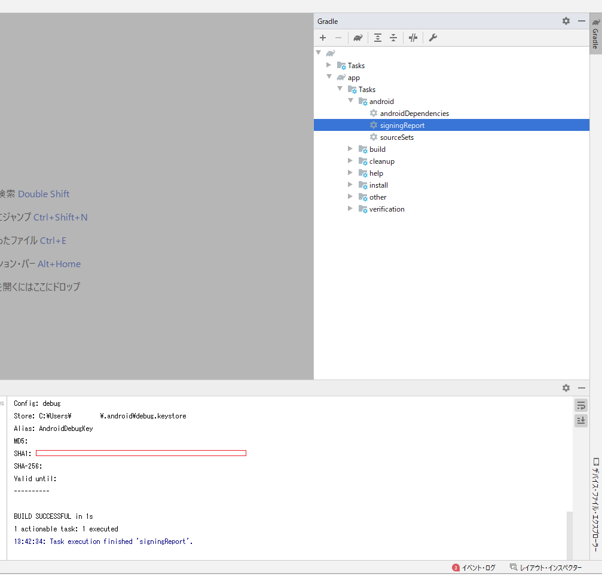Expand the other task group
Screen dimensions: 602x575
[x=350, y=197]
